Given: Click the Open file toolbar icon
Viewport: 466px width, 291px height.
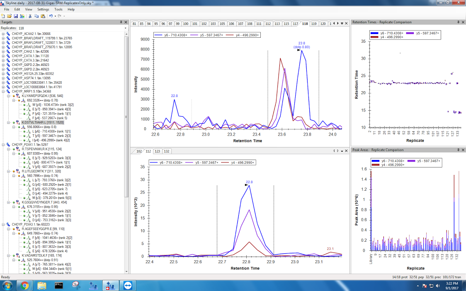Looking at the screenshot, I should [9, 16].
